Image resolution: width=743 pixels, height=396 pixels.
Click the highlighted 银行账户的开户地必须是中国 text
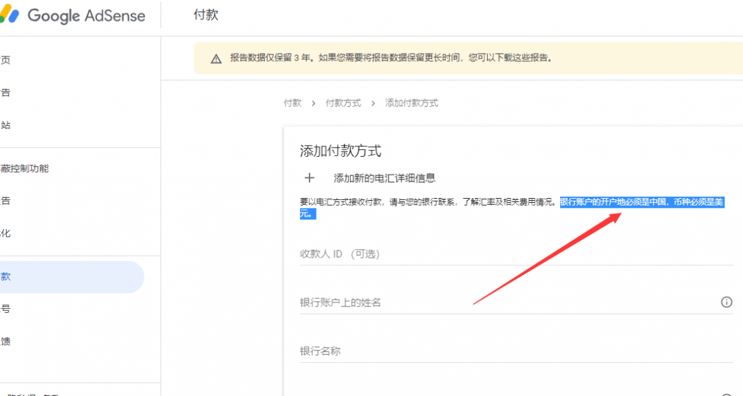[x=613, y=202]
